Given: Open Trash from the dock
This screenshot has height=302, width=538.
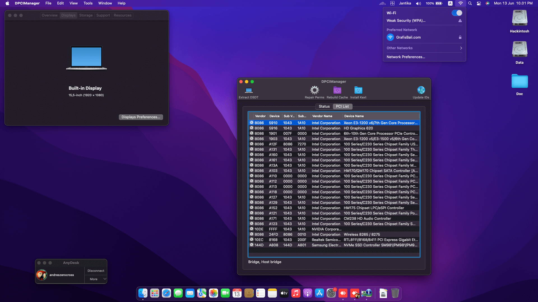Looking at the screenshot, I should coord(395,293).
